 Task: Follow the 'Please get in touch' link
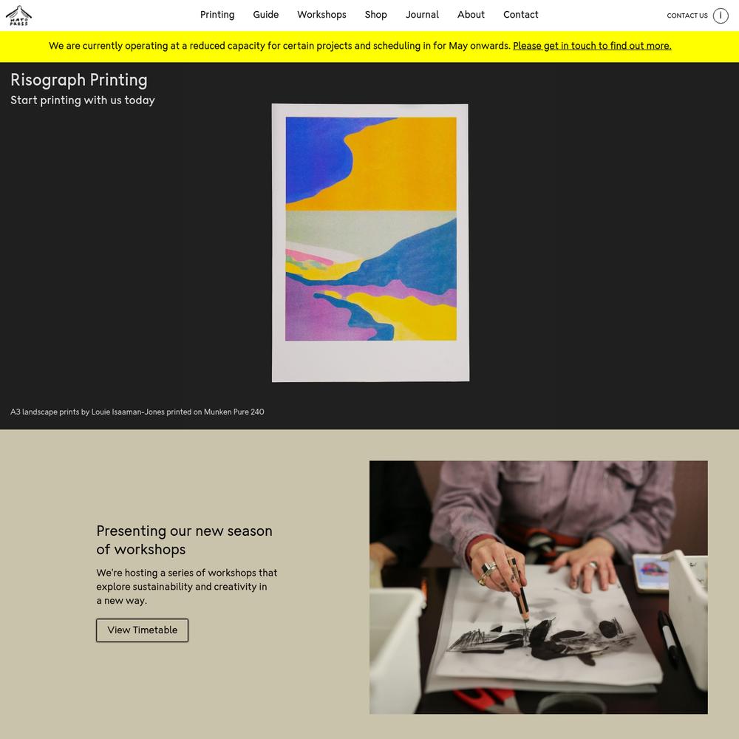click(x=592, y=46)
